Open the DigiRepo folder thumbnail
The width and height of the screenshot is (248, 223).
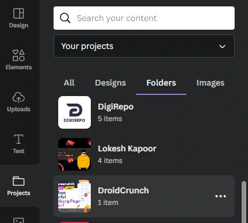[75, 112]
